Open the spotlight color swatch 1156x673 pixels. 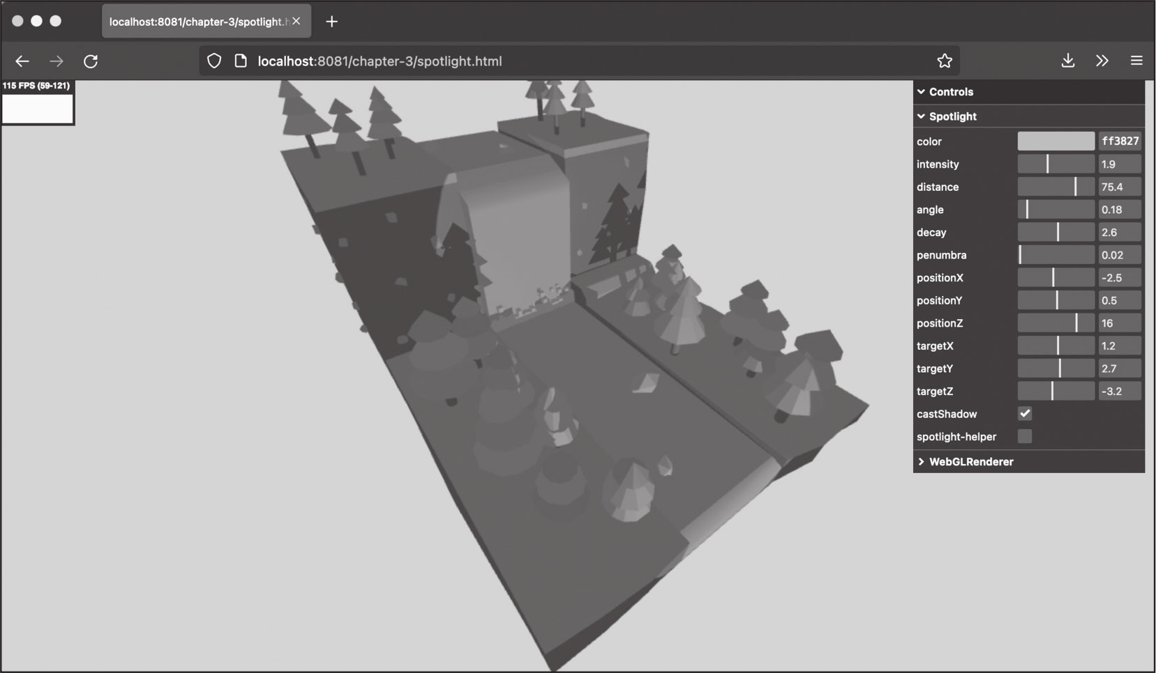coord(1056,141)
